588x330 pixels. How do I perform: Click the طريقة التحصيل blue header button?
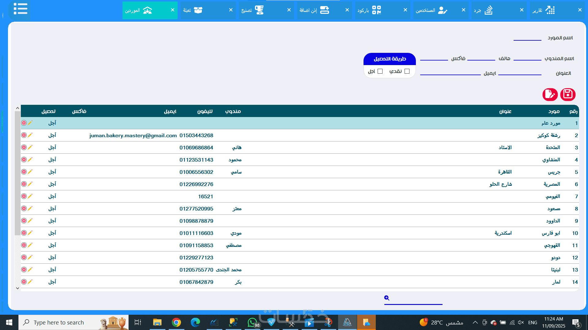[390, 59]
